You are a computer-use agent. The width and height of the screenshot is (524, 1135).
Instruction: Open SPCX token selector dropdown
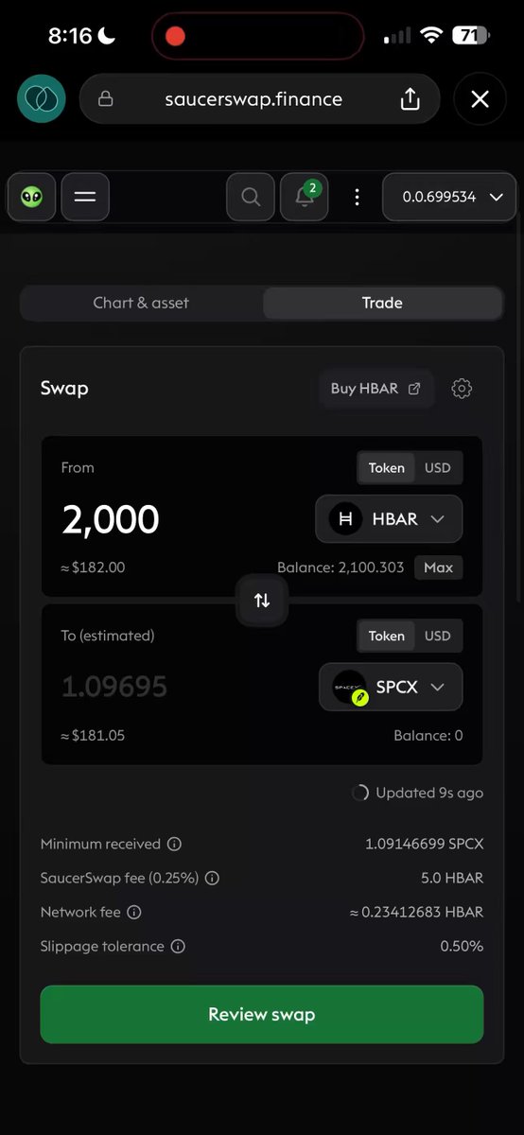pos(391,687)
